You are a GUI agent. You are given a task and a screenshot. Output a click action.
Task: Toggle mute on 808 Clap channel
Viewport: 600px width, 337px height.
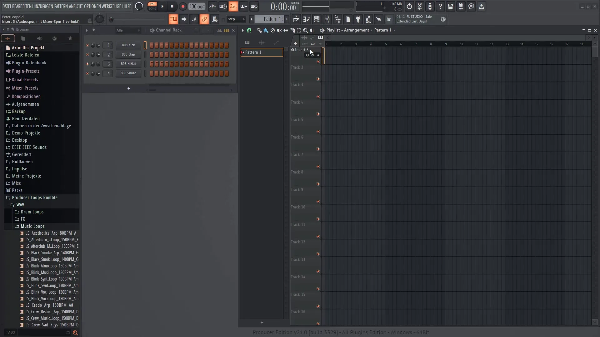pyautogui.click(x=87, y=54)
